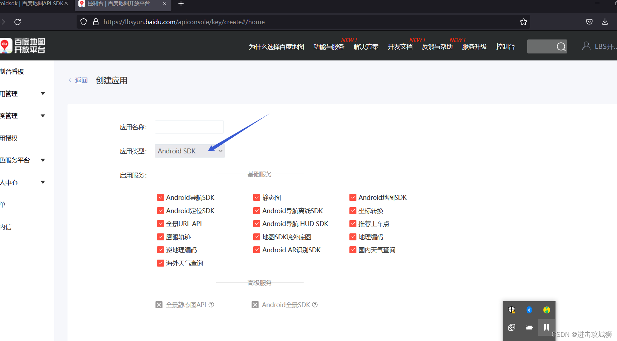Open the browser downloads icon

click(x=605, y=22)
